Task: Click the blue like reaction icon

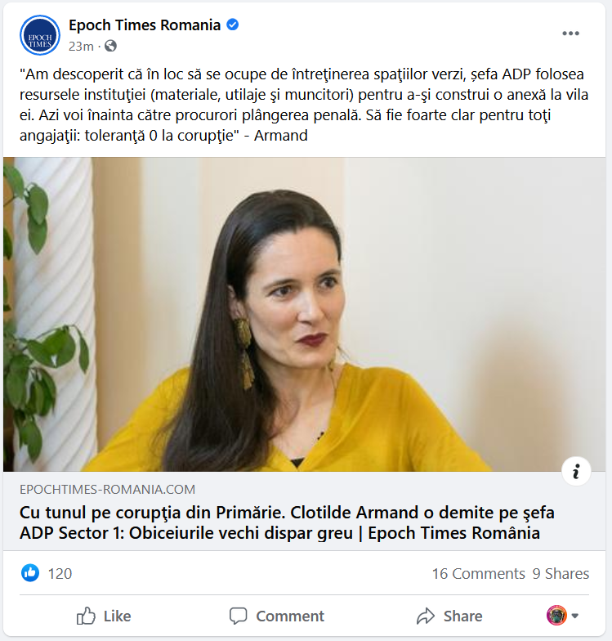Action: (30, 573)
